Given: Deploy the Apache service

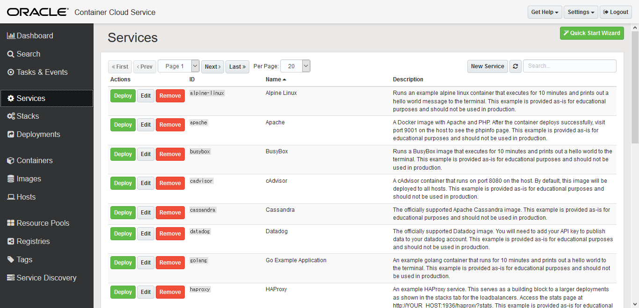Looking at the screenshot, I should (x=123, y=125).
